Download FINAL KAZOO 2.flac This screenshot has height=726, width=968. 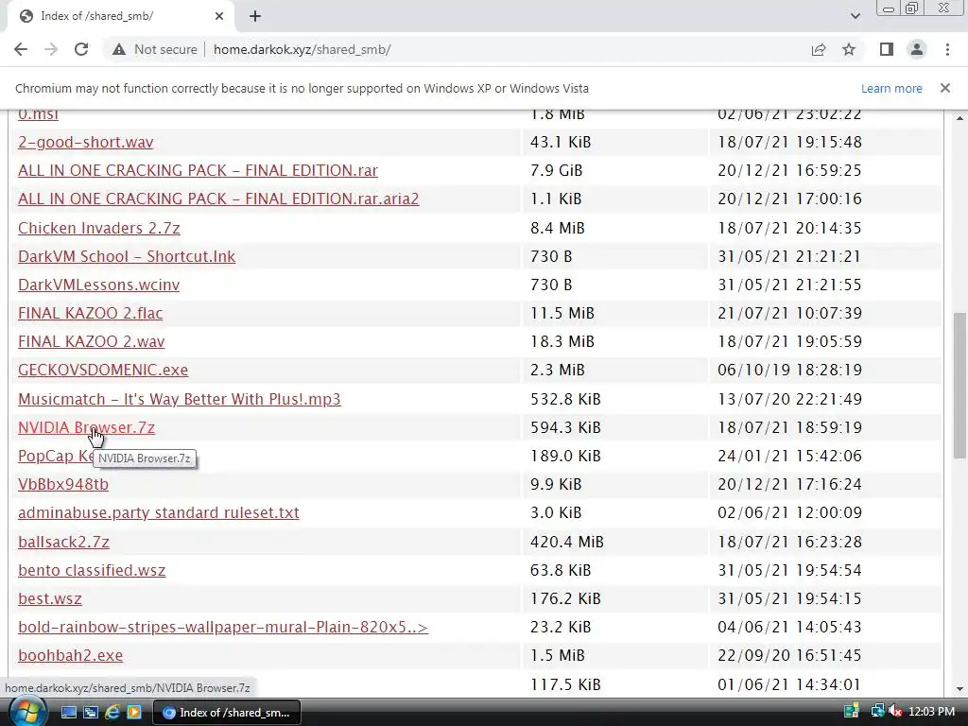pos(90,313)
